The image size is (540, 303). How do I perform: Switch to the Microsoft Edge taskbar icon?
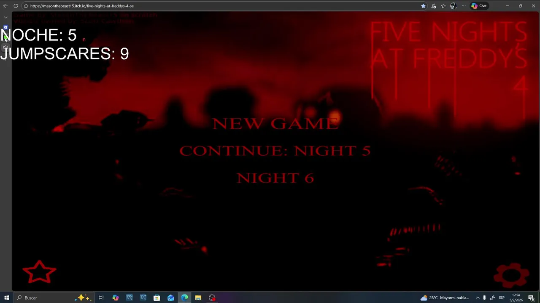click(184, 298)
